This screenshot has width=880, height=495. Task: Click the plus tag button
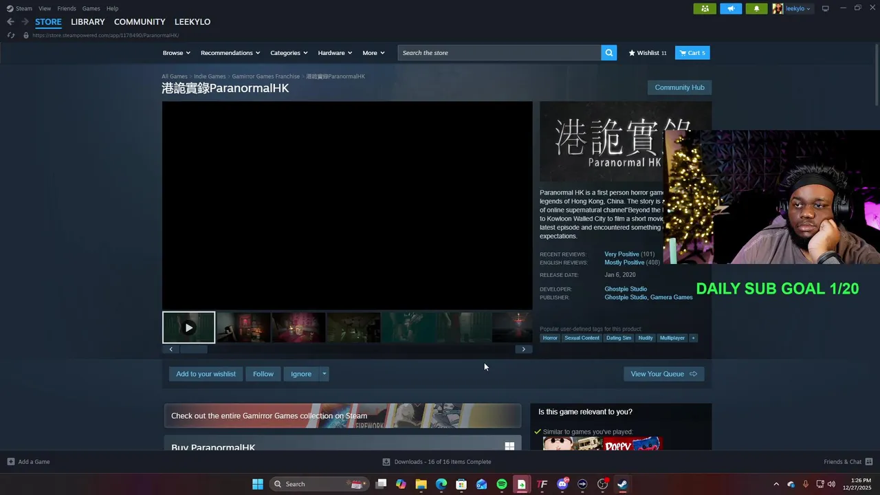(x=693, y=338)
